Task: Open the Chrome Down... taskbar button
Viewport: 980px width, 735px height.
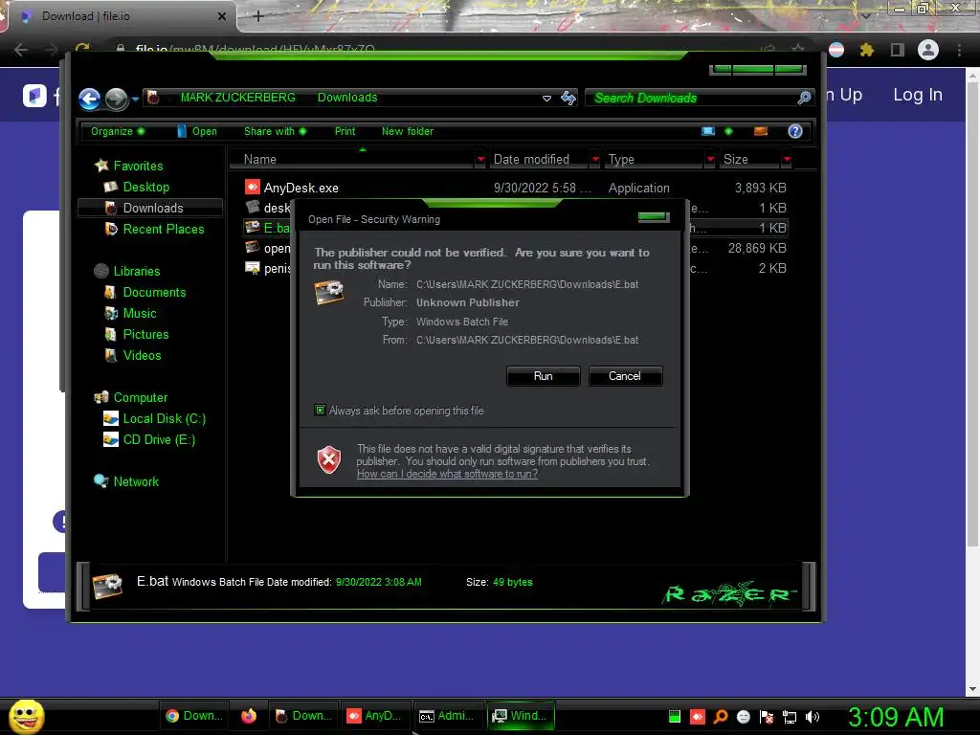Action: [194, 716]
